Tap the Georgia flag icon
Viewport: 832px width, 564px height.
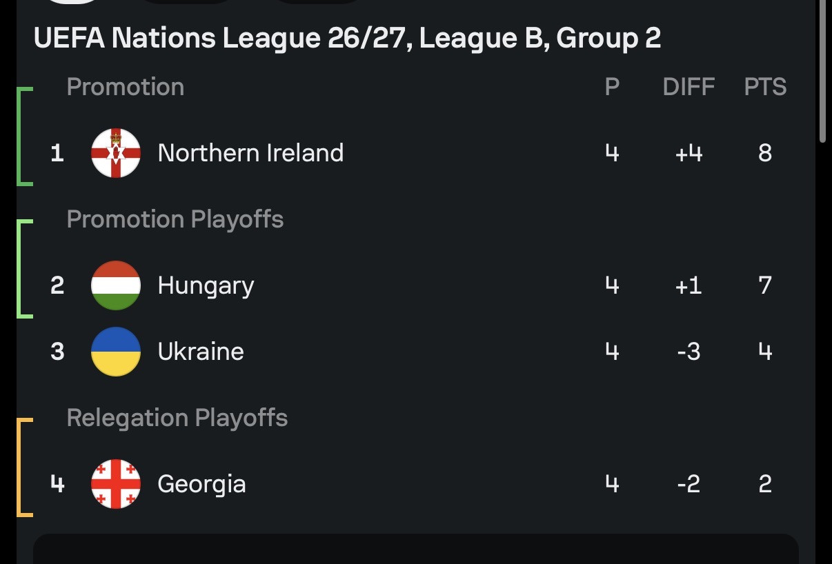pos(116,484)
